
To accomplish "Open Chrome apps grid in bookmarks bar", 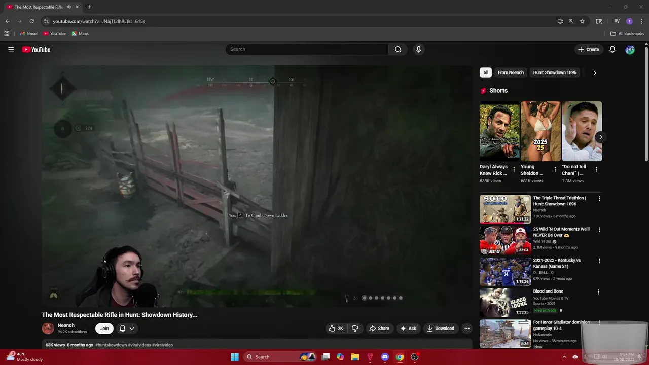I will coord(7,34).
